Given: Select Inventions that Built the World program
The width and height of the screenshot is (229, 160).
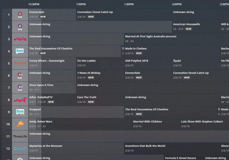Looking at the screenshot, I should point(172,148).
